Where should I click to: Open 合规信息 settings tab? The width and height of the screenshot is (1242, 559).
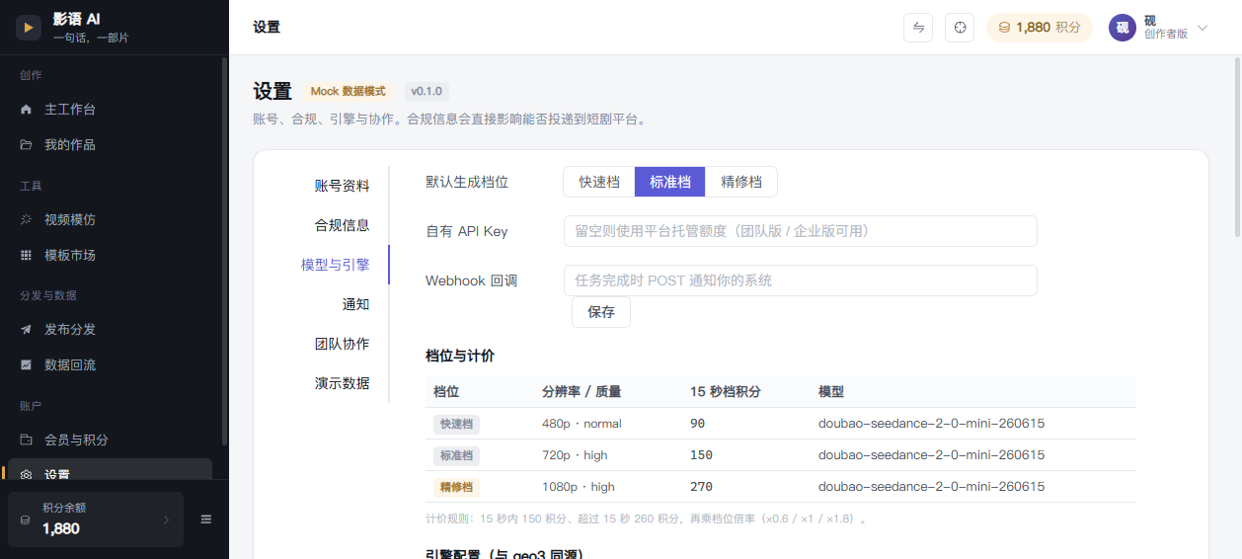point(342,225)
